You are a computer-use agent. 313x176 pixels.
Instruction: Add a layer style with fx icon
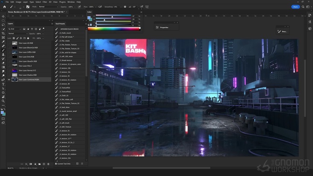[x=27, y=164]
